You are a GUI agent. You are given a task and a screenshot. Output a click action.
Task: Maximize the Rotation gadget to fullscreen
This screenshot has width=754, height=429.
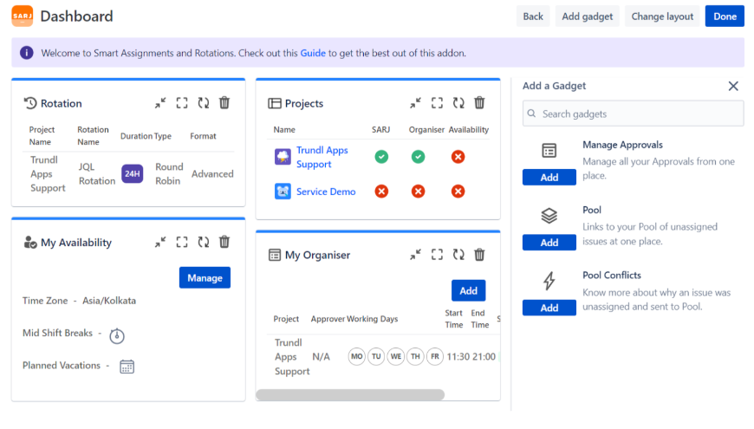[x=182, y=103]
